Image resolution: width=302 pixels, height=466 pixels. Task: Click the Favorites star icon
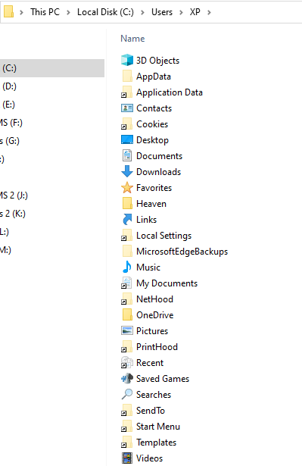point(127,187)
